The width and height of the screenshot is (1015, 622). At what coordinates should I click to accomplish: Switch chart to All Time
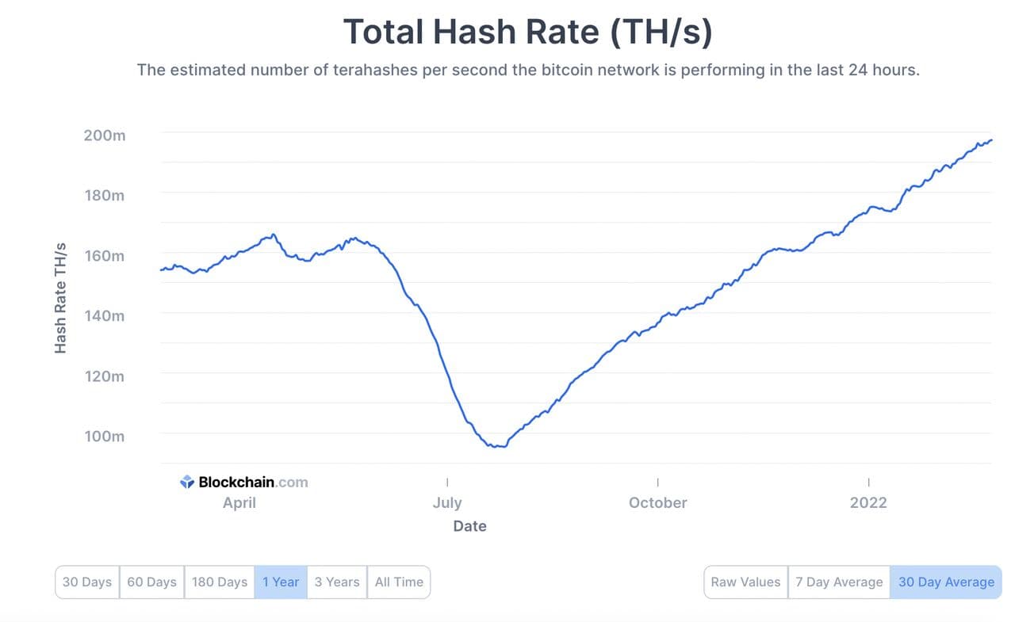tap(399, 582)
